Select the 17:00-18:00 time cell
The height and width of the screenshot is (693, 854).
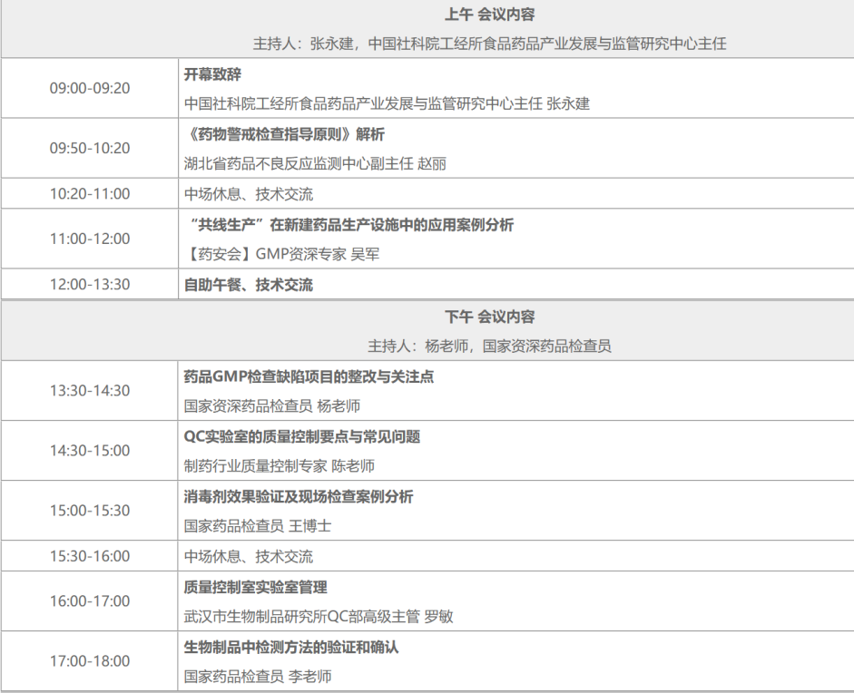click(x=89, y=661)
